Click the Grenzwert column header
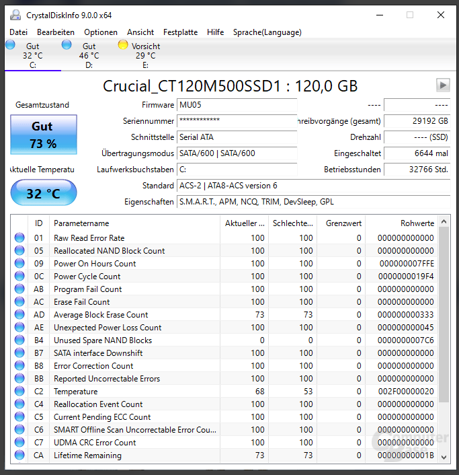The width and height of the screenshot is (459, 475). point(341,223)
